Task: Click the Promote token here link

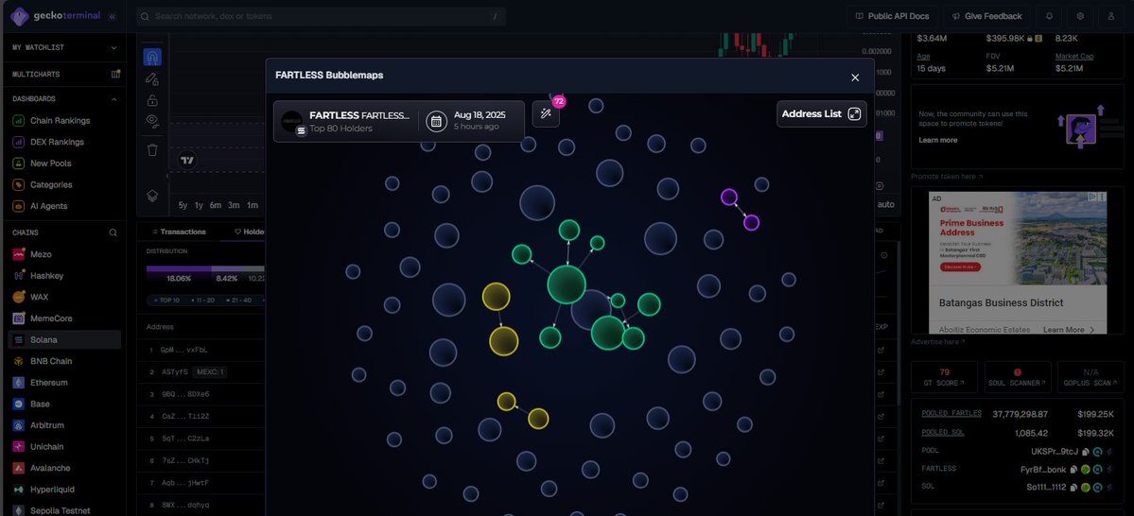Action: 947,177
